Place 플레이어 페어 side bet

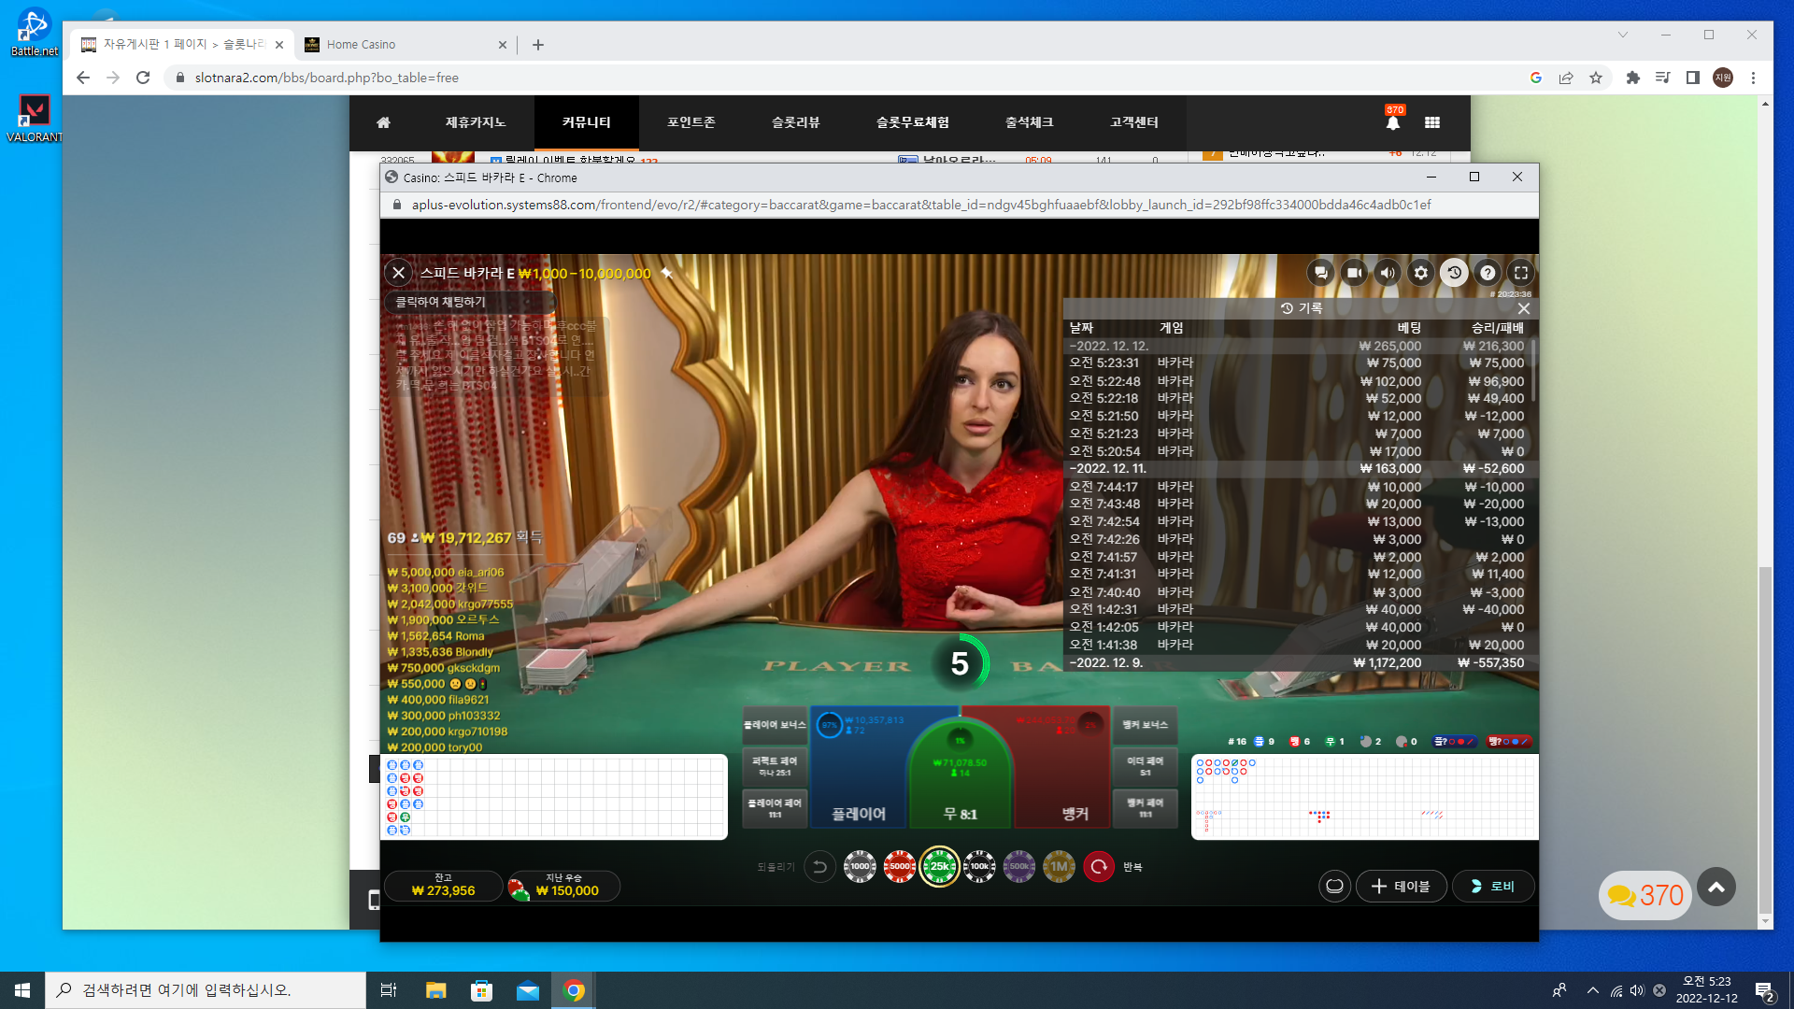click(x=775, y=808)
